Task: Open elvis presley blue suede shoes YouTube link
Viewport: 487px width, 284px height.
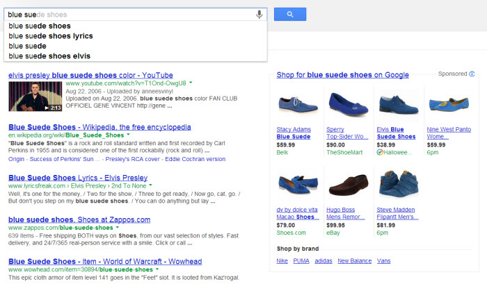Action: pyautogui.click(x=90, y=76)
